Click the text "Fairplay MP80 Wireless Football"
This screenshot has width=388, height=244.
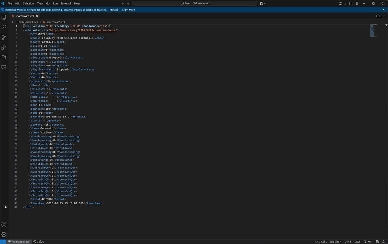(x=67, y=38)
